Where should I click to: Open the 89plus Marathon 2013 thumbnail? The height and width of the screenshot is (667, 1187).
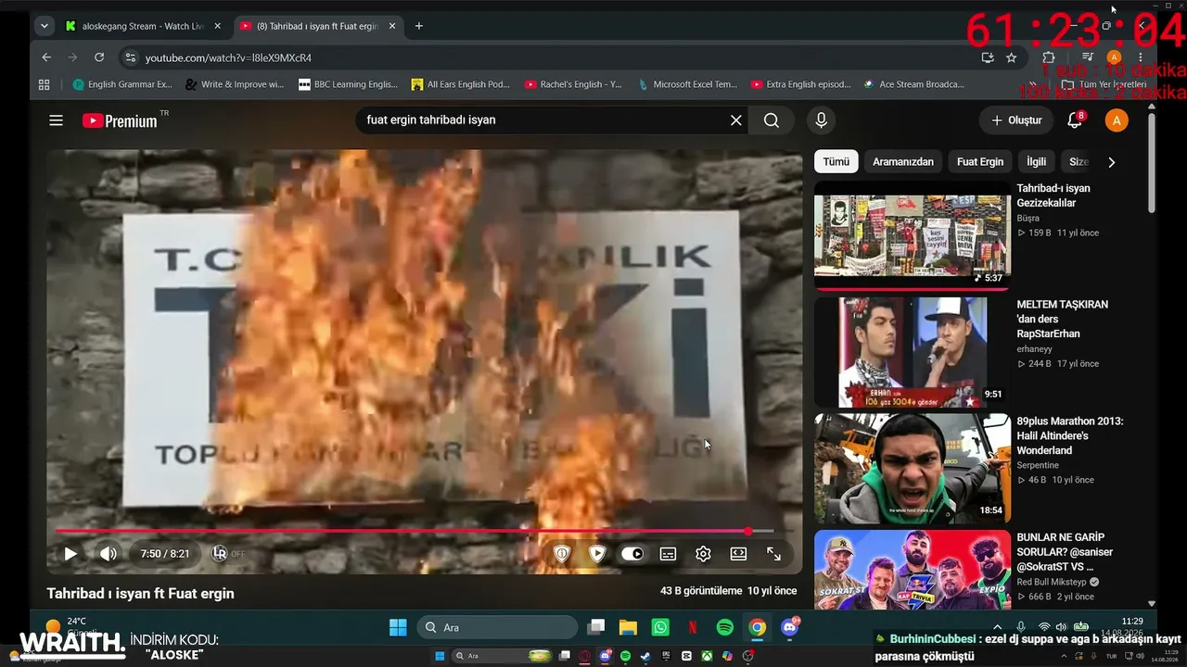(x=913, y=469)
